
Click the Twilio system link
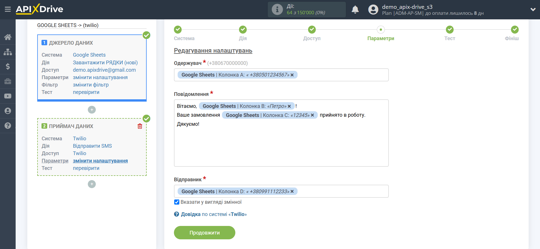click(80, 139)
